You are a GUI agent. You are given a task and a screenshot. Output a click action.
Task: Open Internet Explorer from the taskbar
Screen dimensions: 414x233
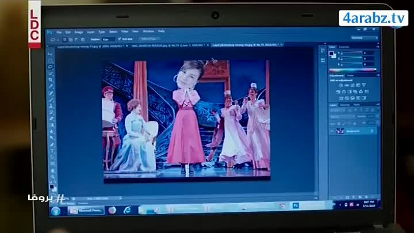point(126,210)
